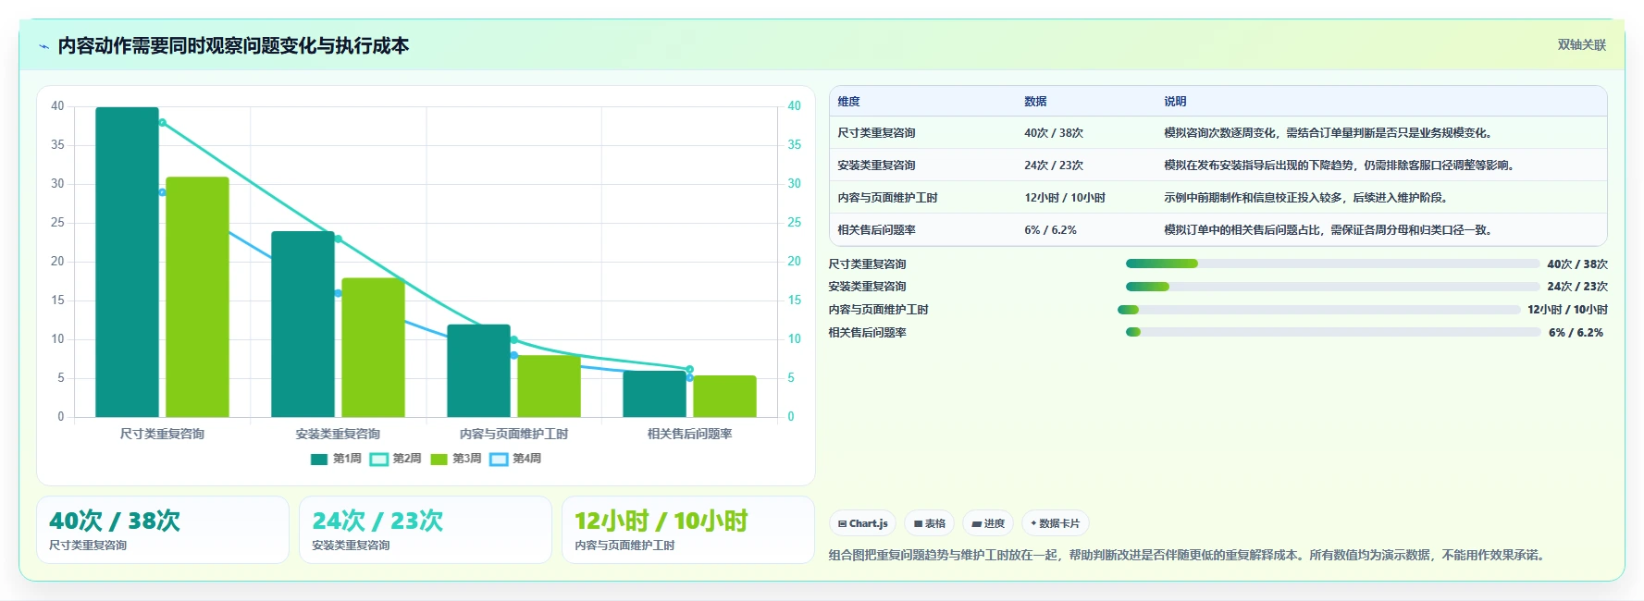This screenshot has height=601, width=1644.
Task: Click the 内容与页面维护工时 x-axis label
Action: [x=513, y=434]
